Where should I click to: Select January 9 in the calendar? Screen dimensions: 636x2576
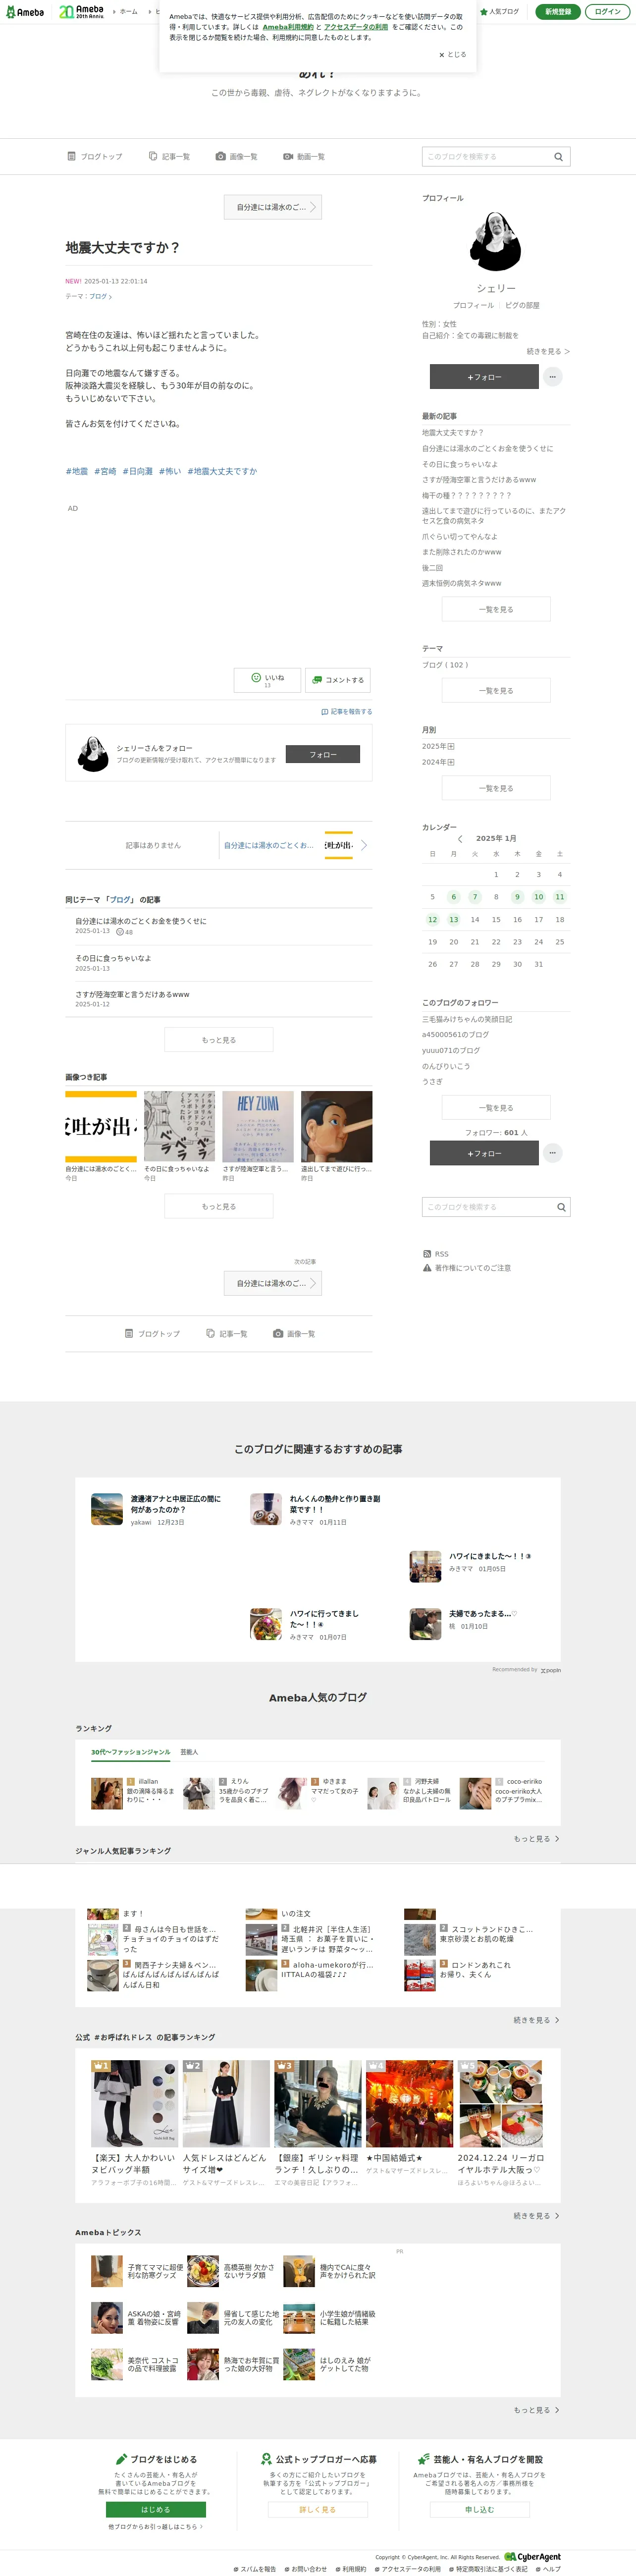click(x=517, y=897)
